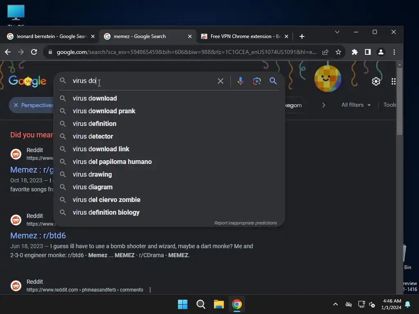Select suggestion virus del papiloma humano

tap(169, 162)
